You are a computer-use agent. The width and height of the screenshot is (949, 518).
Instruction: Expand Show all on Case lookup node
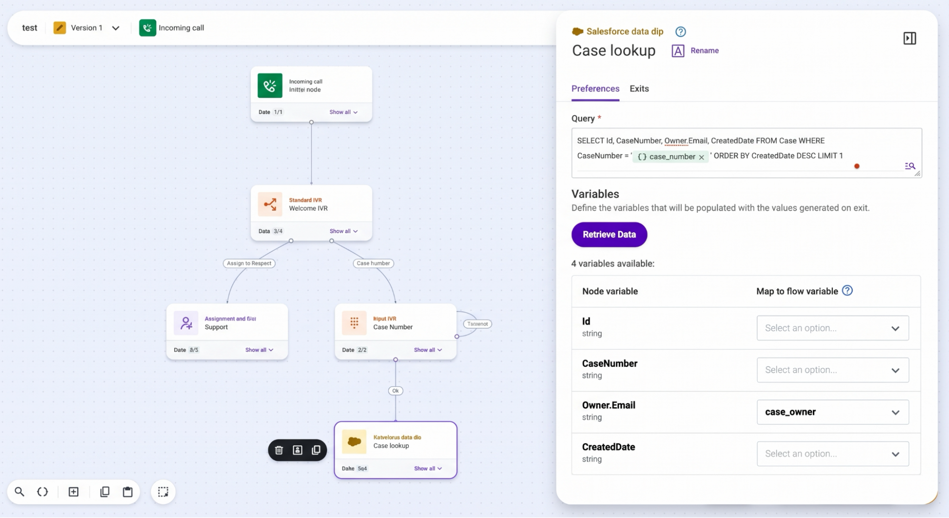(428, 469)
